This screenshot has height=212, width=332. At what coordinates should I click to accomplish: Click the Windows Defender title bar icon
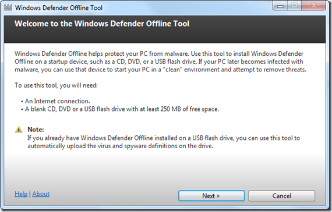coord(8,8)
